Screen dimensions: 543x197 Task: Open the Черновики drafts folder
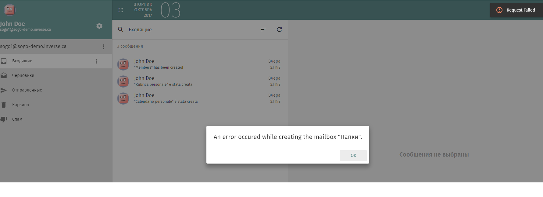click(23, 75)
